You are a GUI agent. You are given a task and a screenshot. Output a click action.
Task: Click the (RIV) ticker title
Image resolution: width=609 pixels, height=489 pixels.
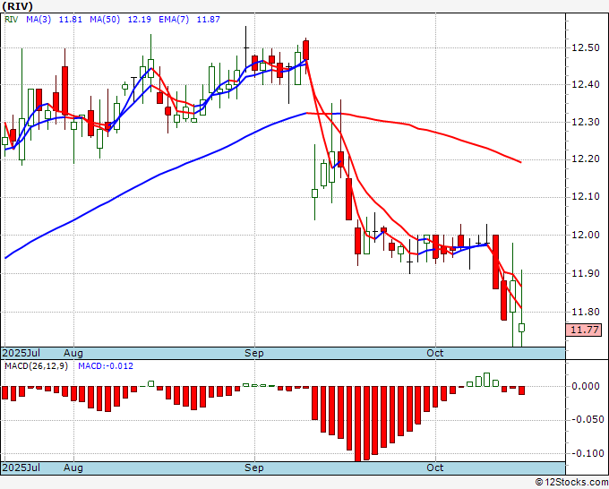click(17, 6)
